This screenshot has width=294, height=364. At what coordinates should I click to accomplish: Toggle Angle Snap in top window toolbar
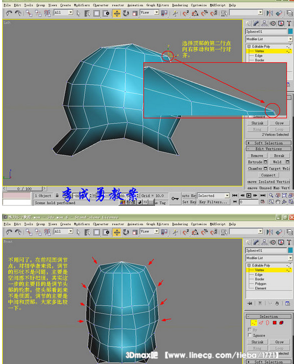(195, 13)
